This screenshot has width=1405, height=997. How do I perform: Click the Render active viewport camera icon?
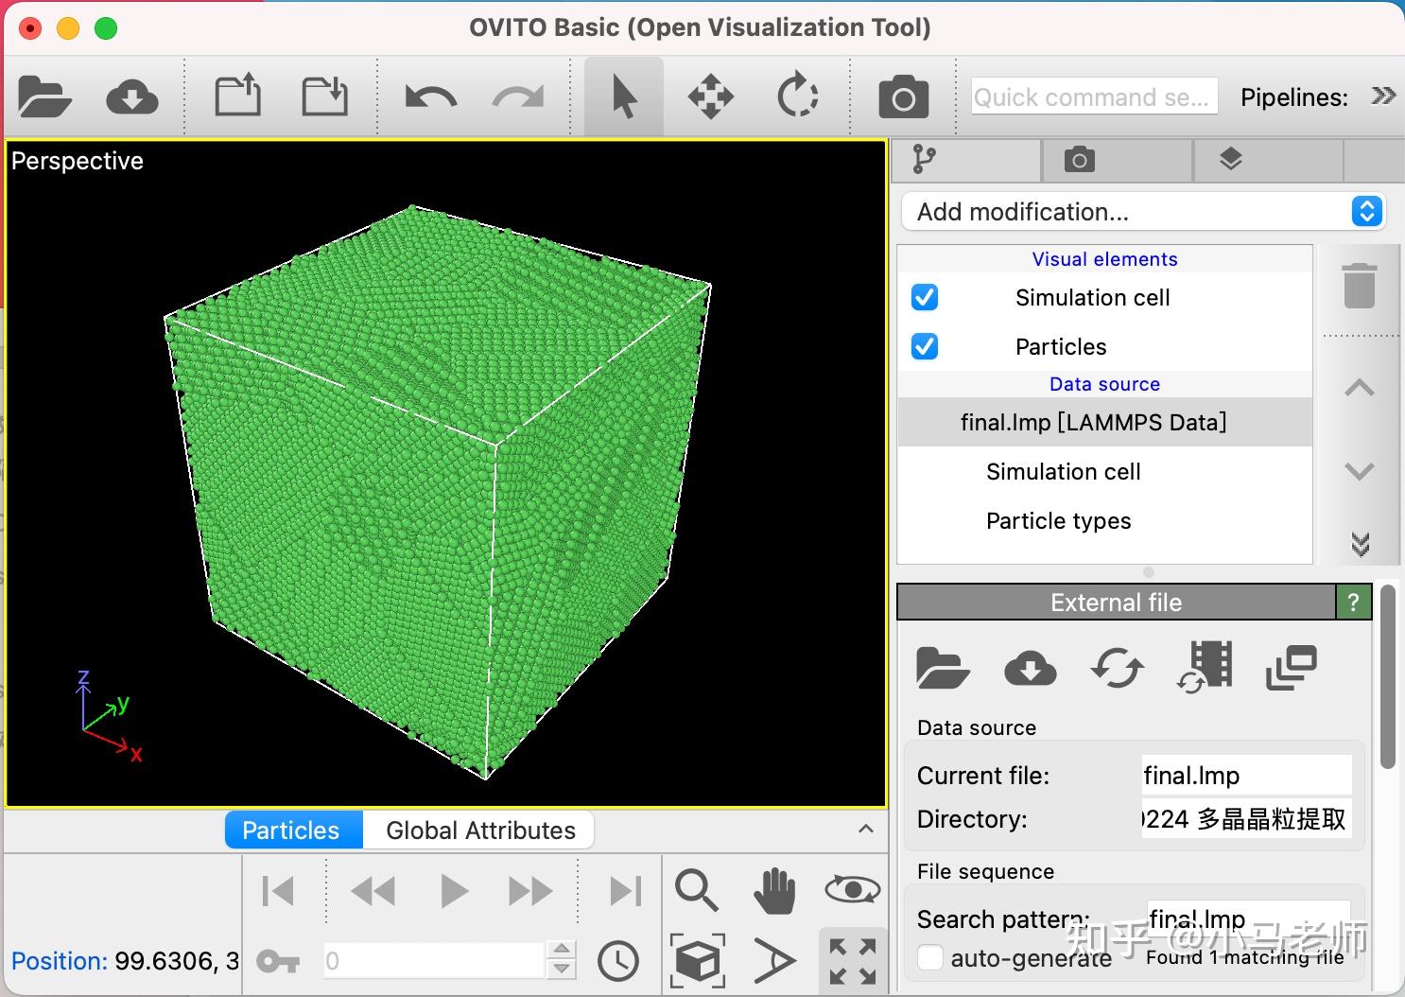[903, 97]
